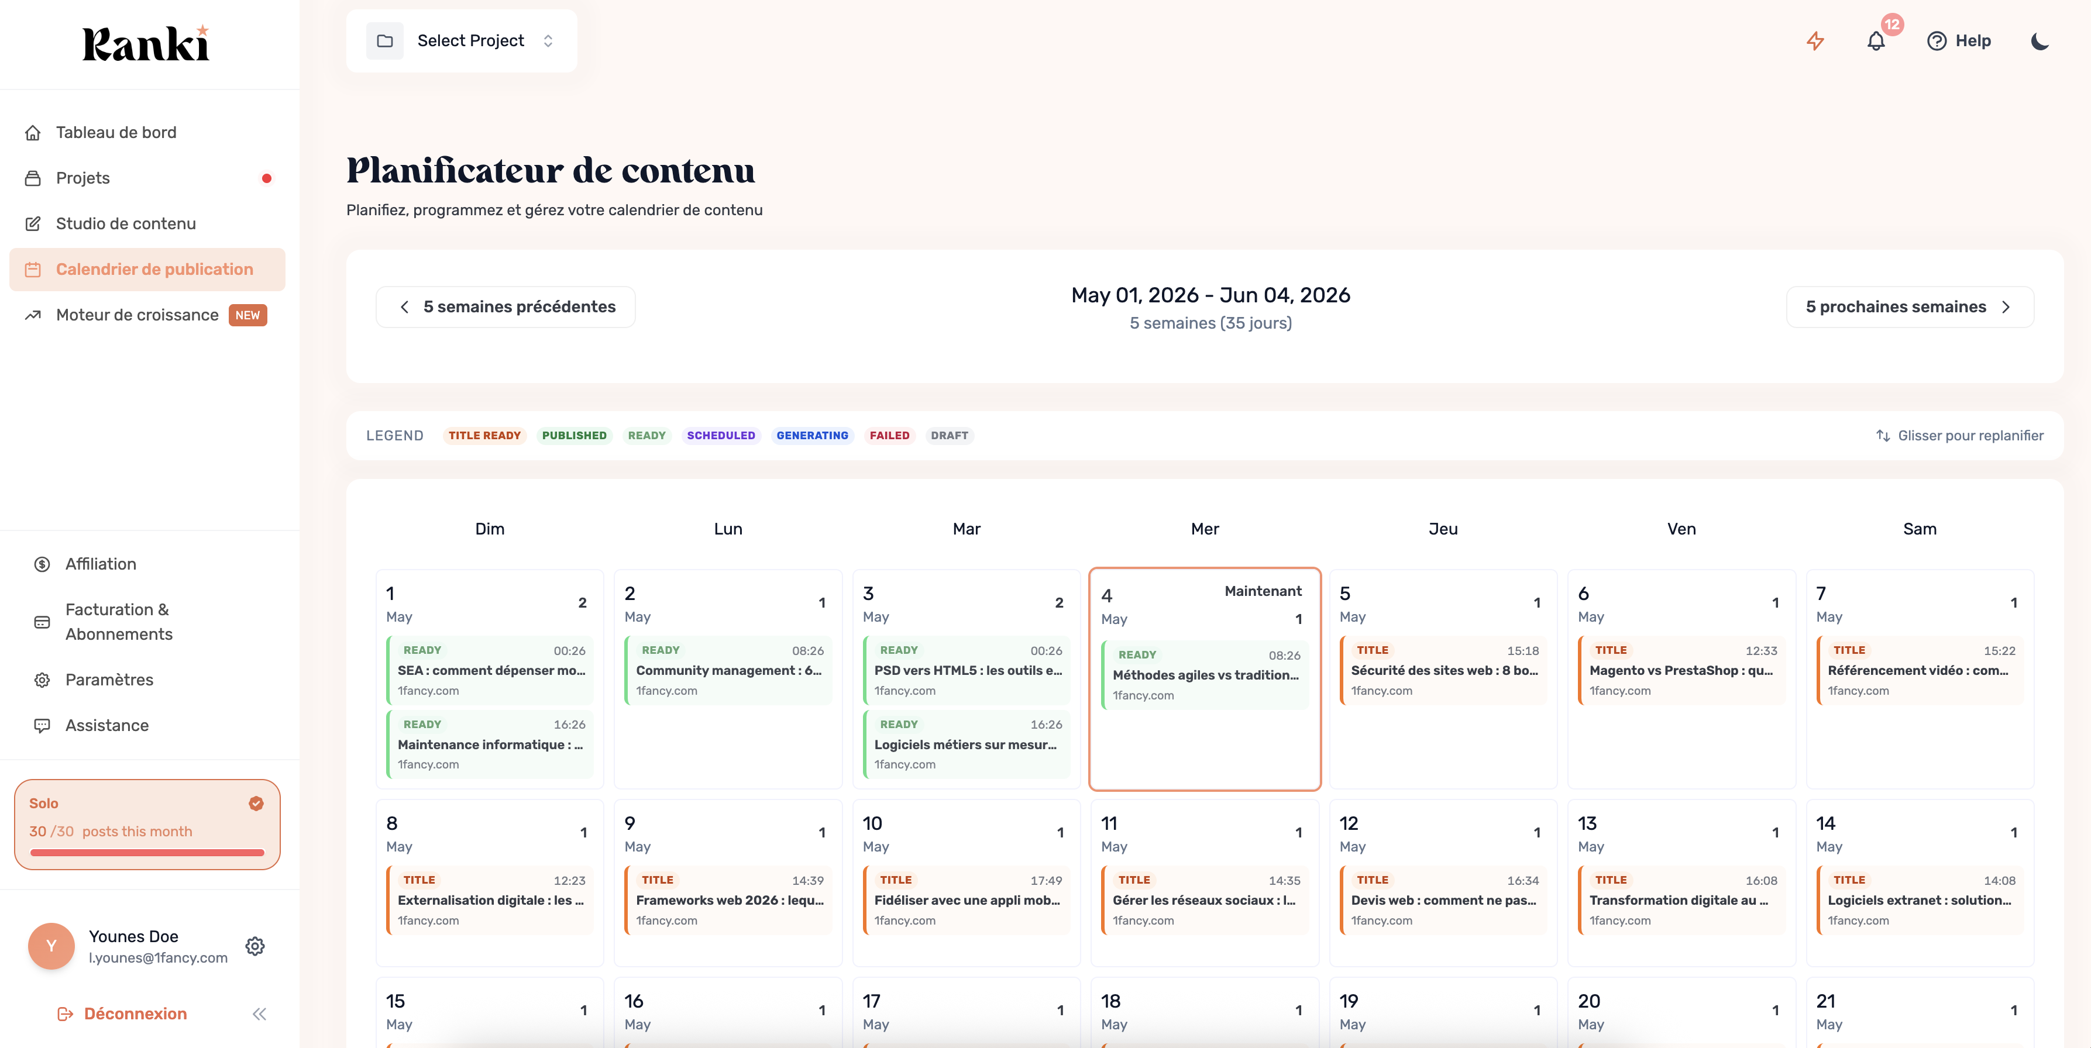Open Studio de contenu
Viewport: 2091px width, 1048px height.
[147, 224]
